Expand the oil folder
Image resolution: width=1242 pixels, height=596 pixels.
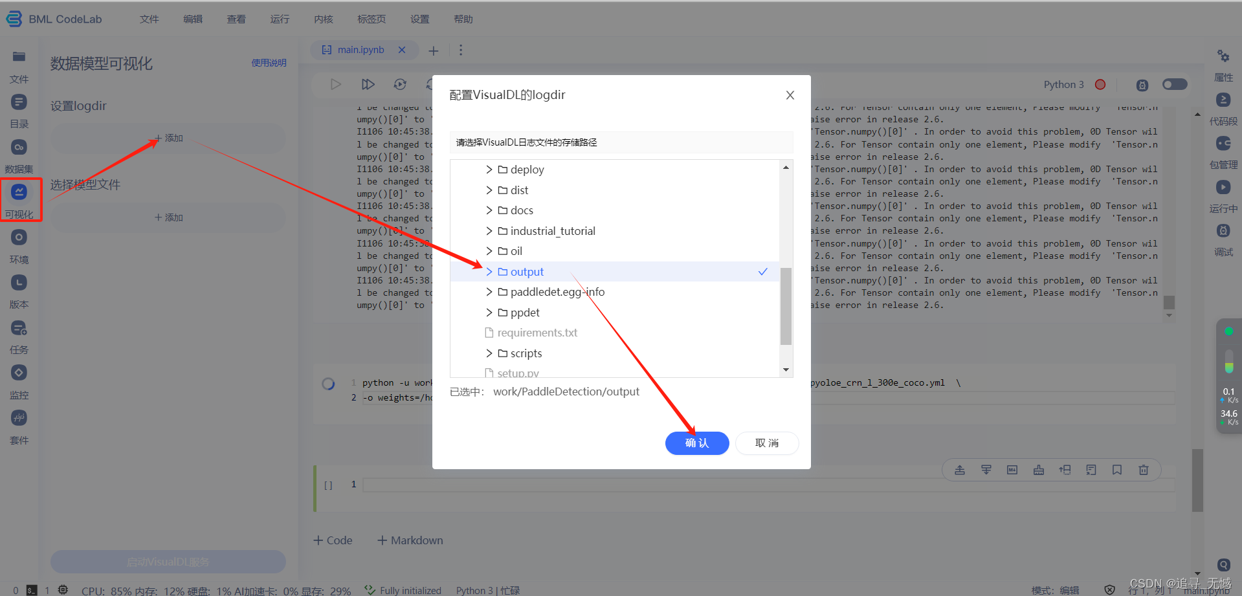[489, 251]
